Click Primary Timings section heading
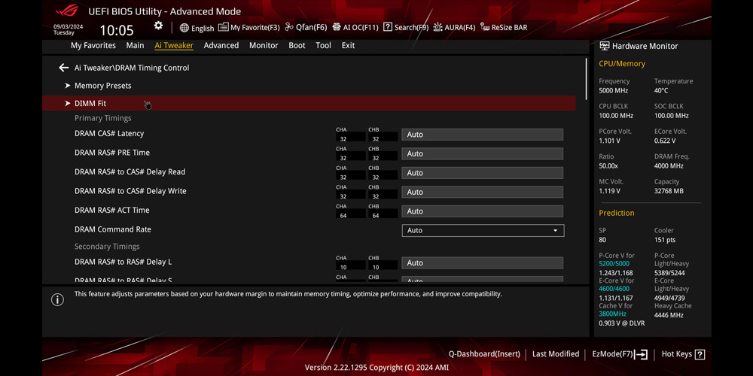The width and height of the screenshot is (753, 376). (102, 118)
